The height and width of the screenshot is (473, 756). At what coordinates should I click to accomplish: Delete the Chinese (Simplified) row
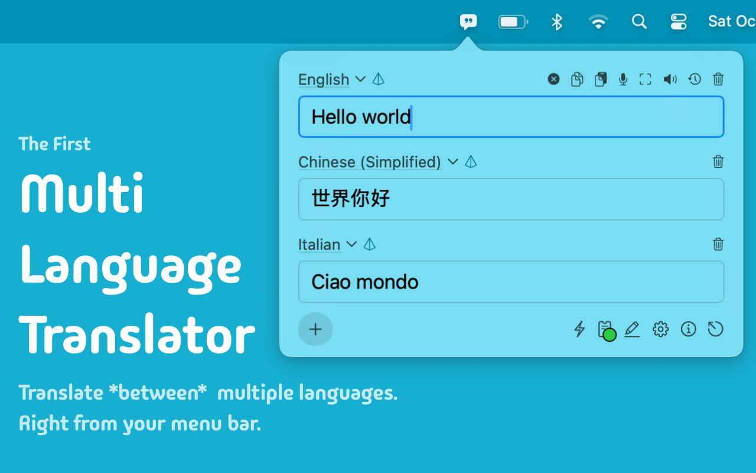point(718,161)
